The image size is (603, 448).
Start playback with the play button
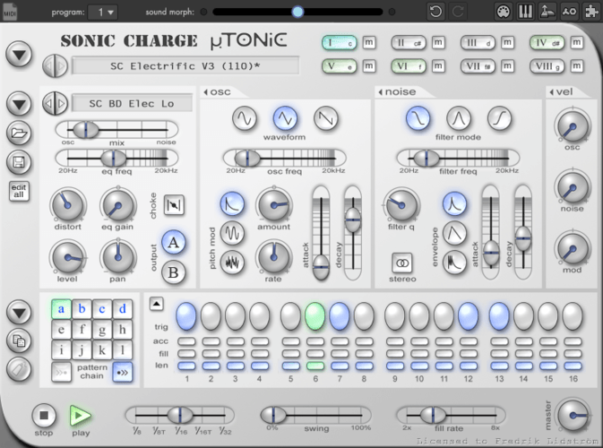point(81,416)
